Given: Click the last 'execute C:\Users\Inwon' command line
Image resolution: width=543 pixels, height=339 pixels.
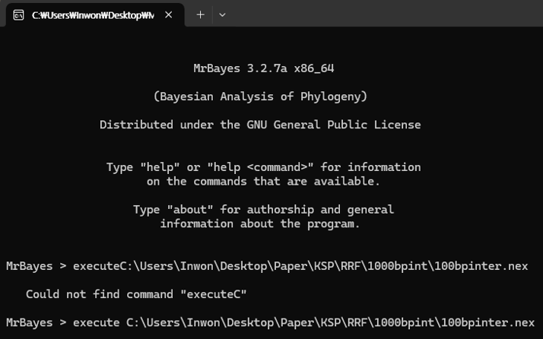Looking at the screenshot, I should 270,323.
